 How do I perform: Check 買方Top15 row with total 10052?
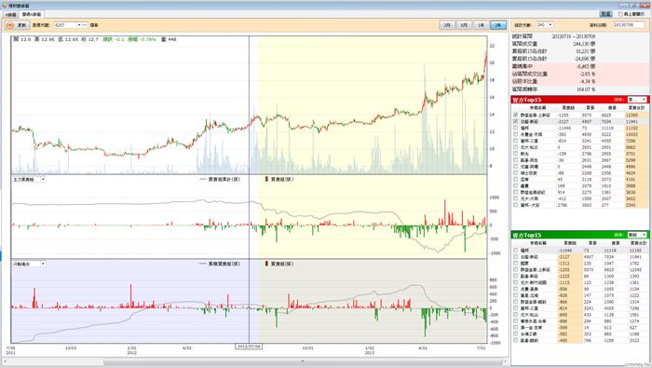pyautogui.click(x=516, y=134)
